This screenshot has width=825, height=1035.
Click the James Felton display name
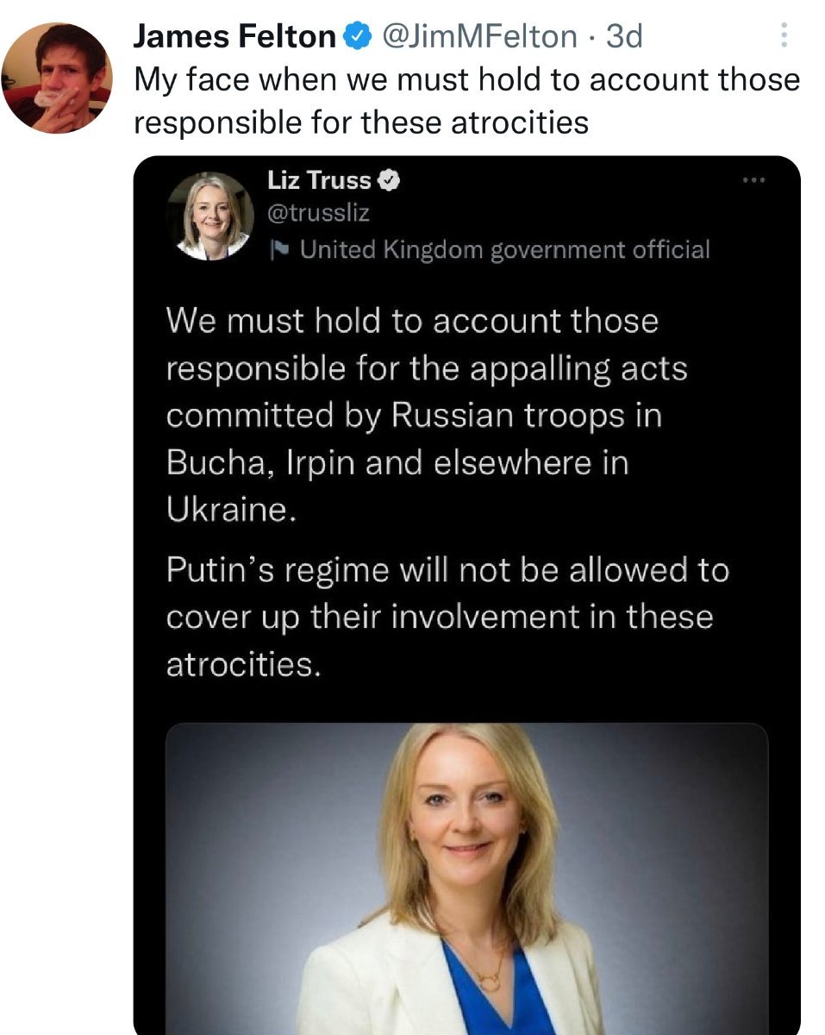coord(234,36)
